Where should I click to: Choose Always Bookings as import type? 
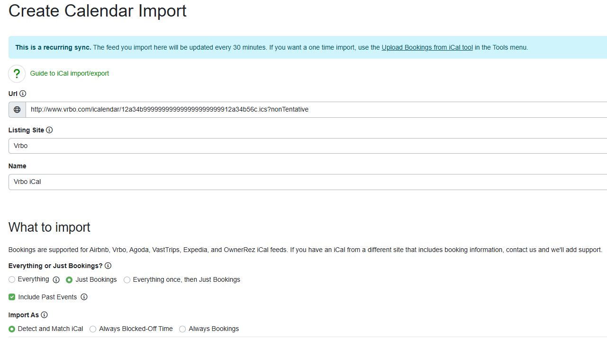[182, 329]
